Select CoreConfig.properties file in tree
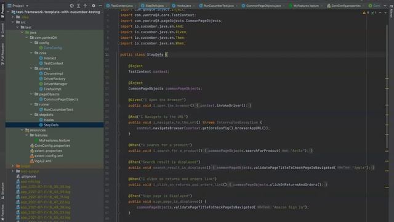The width and height of the screenshot is (394, 222). point(52,146)
